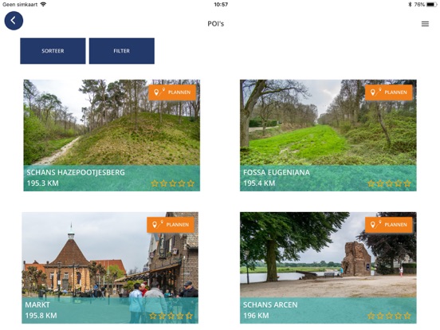The image size is (440, 330).
Task: Rate Schans Arcen five stars
Action: pos(407,316)
